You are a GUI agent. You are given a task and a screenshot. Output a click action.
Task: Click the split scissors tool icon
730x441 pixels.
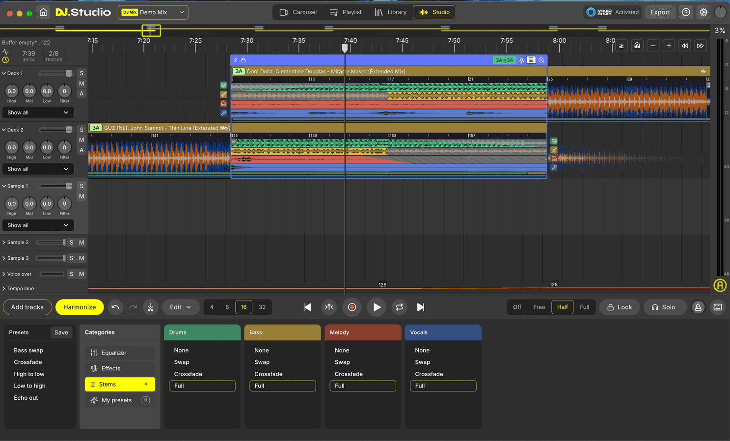pyautogui.click(x=151, y=307)
